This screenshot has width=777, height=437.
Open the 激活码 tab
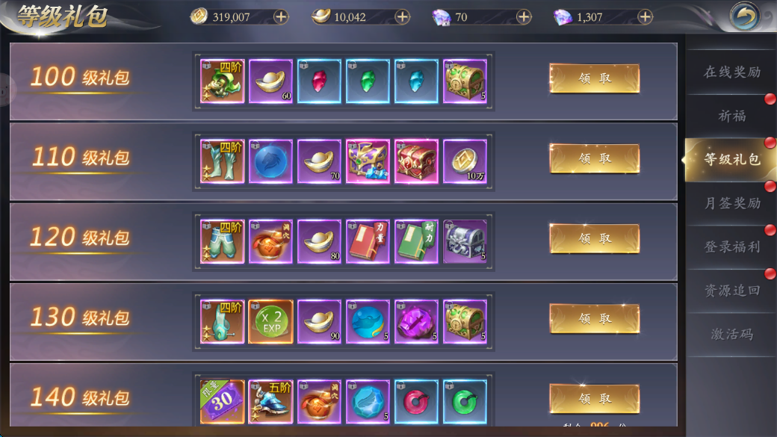tap(731, 335)
